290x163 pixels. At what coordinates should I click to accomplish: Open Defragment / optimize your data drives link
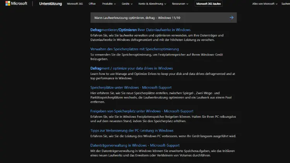click(131, 68)
